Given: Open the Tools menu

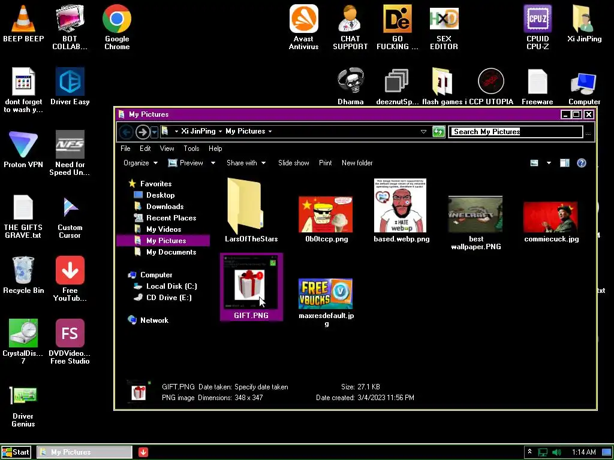Looking at the screenshot, I should [191, 149].
